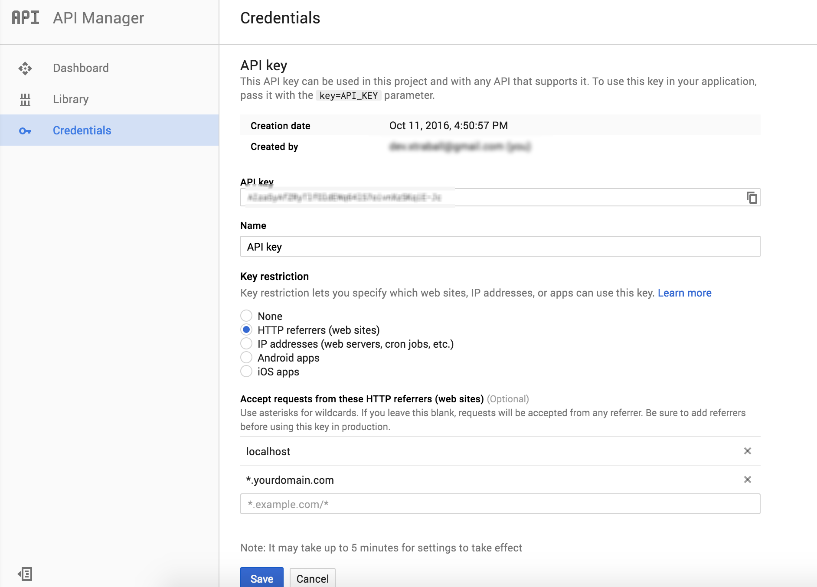Focus the new HTTP referrer input field
This screenshot has width=817, height=587.
coord(500,504)
